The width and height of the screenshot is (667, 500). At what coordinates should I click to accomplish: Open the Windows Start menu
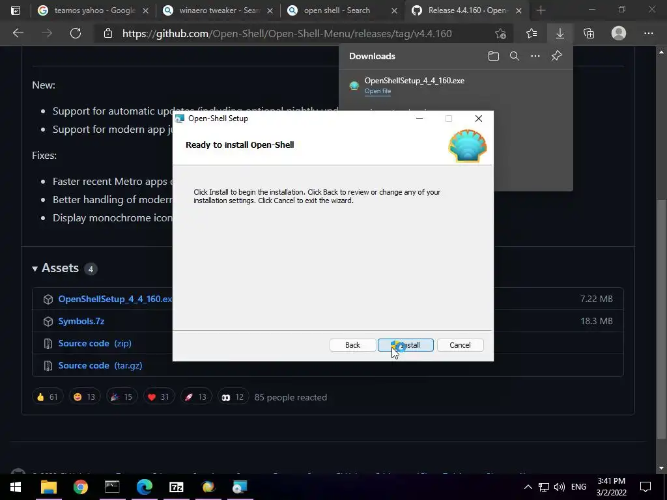click(16, 487)
